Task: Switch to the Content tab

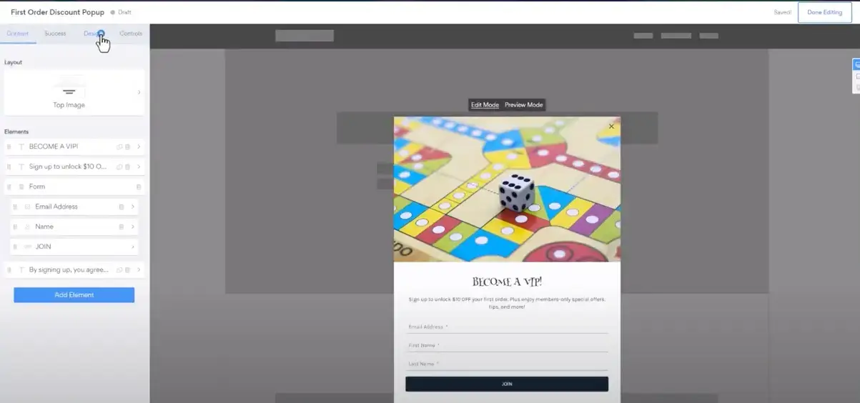Action: click(18, 34)
